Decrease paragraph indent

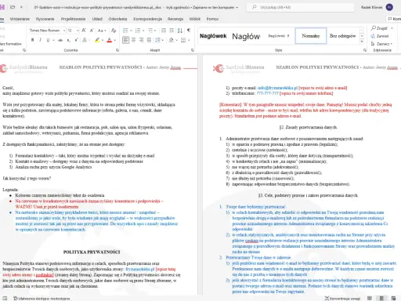pyautogui.click(x=164, y=31)
